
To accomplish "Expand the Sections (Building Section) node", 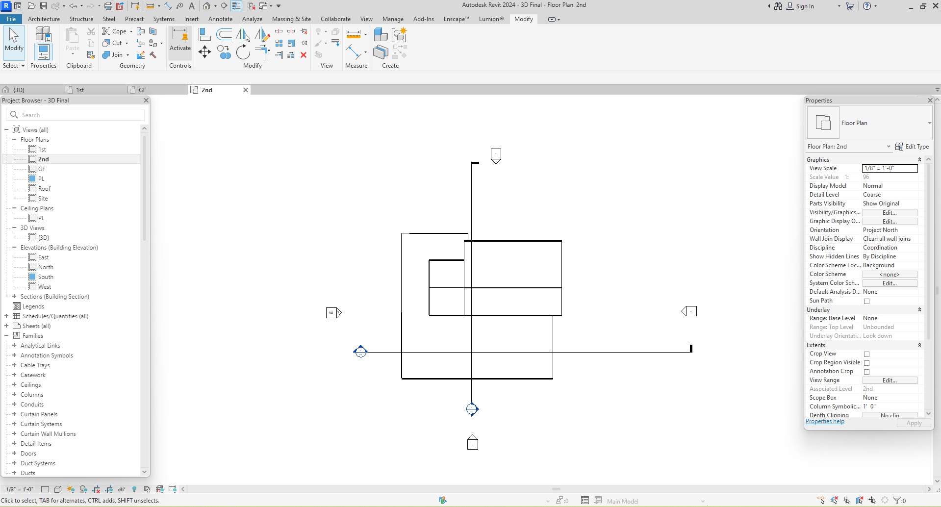I will point(14,296).
